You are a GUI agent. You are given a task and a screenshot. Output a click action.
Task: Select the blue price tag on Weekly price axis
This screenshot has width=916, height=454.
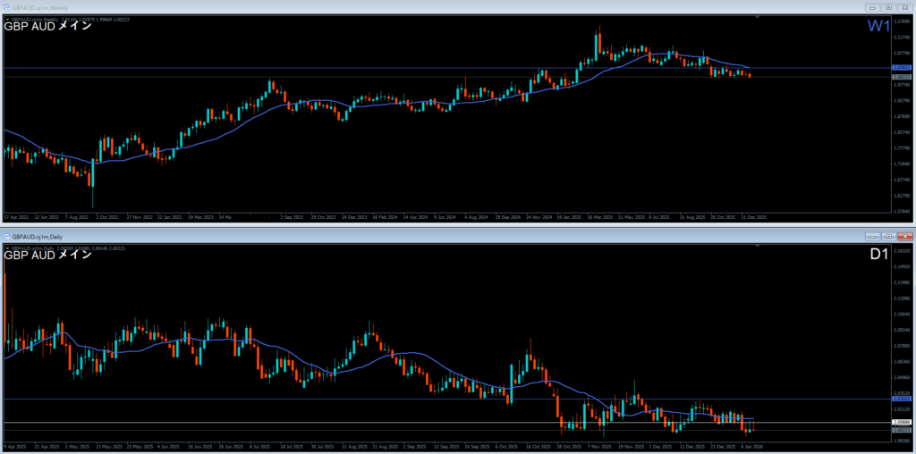click(902, 68)
